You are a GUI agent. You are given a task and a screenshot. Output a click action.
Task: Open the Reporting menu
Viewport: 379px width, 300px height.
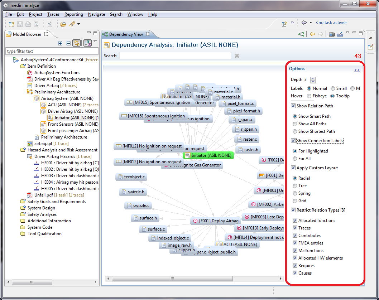click(x=73, y=14)
